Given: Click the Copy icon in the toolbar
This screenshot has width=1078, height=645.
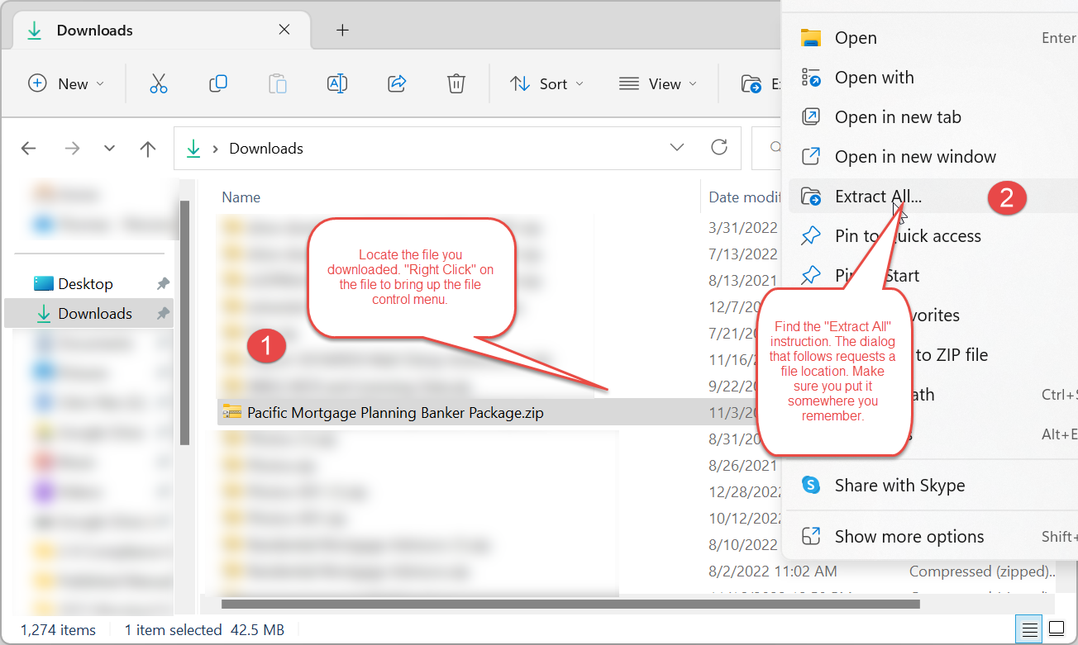Looking at the screenshot, I should pos(218,83).
